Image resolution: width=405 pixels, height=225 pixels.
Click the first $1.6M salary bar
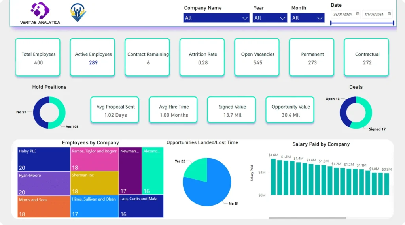tap(273, 177)
